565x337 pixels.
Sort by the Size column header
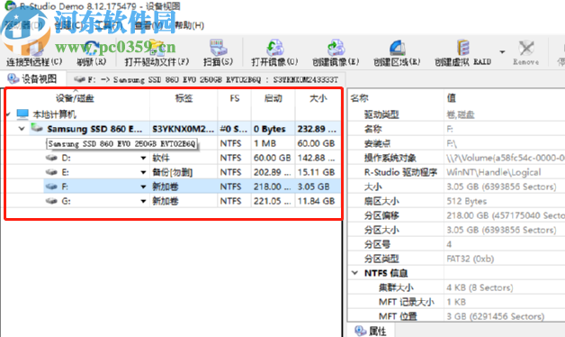pyautogui.click(x=318, y=98)
